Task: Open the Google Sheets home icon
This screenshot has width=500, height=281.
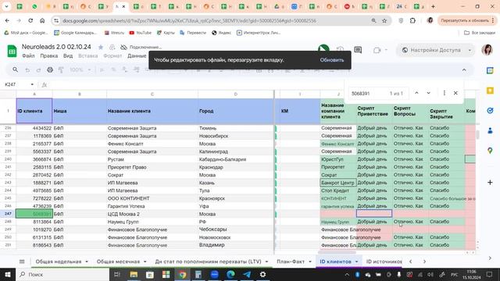Action: pyautogui.click(x=12, y=51)
